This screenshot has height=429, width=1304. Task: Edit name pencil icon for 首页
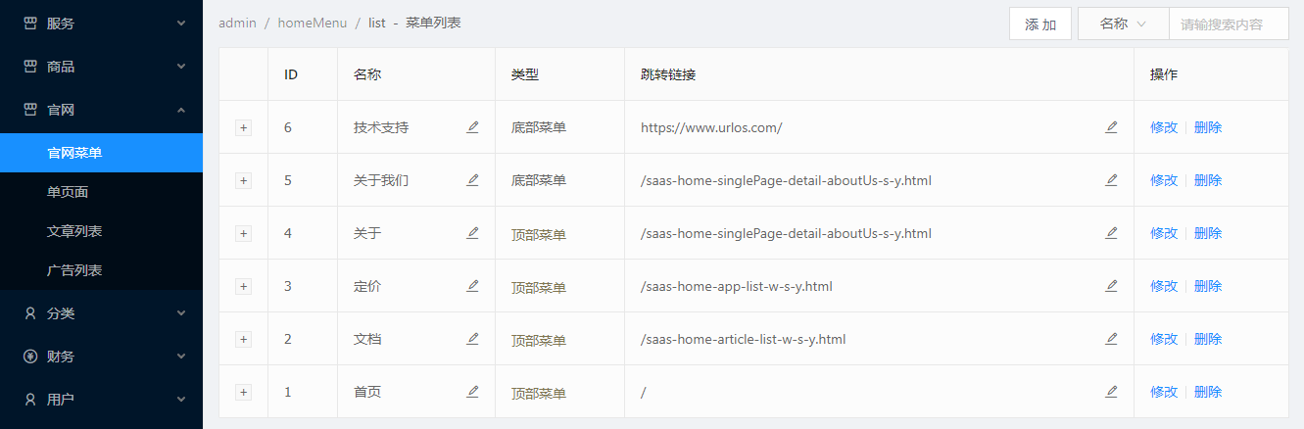(x=473, y=391)
